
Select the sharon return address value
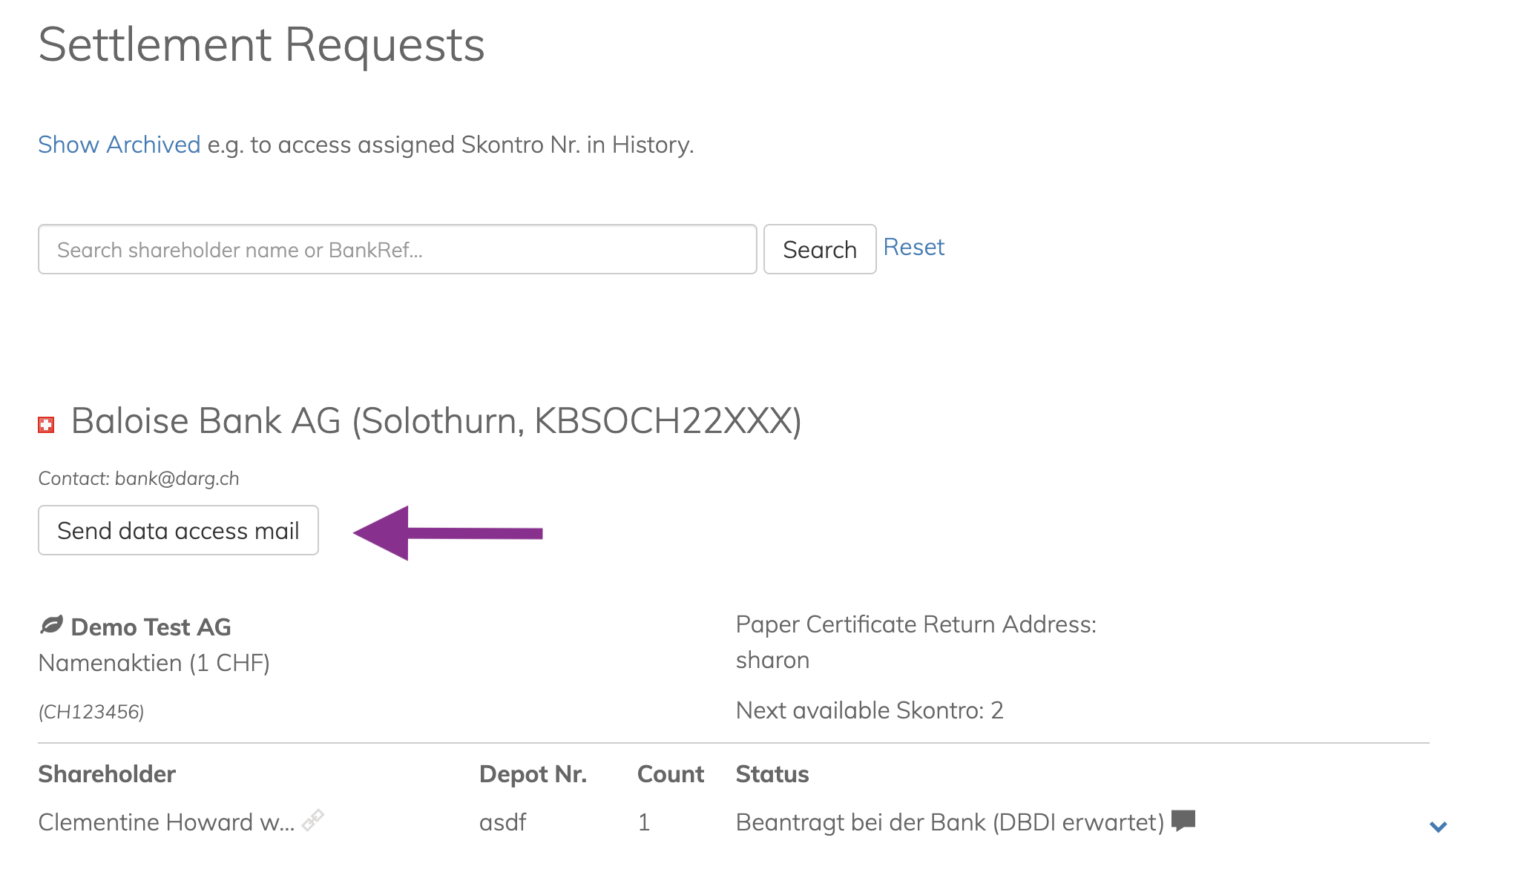coord(772,660)
